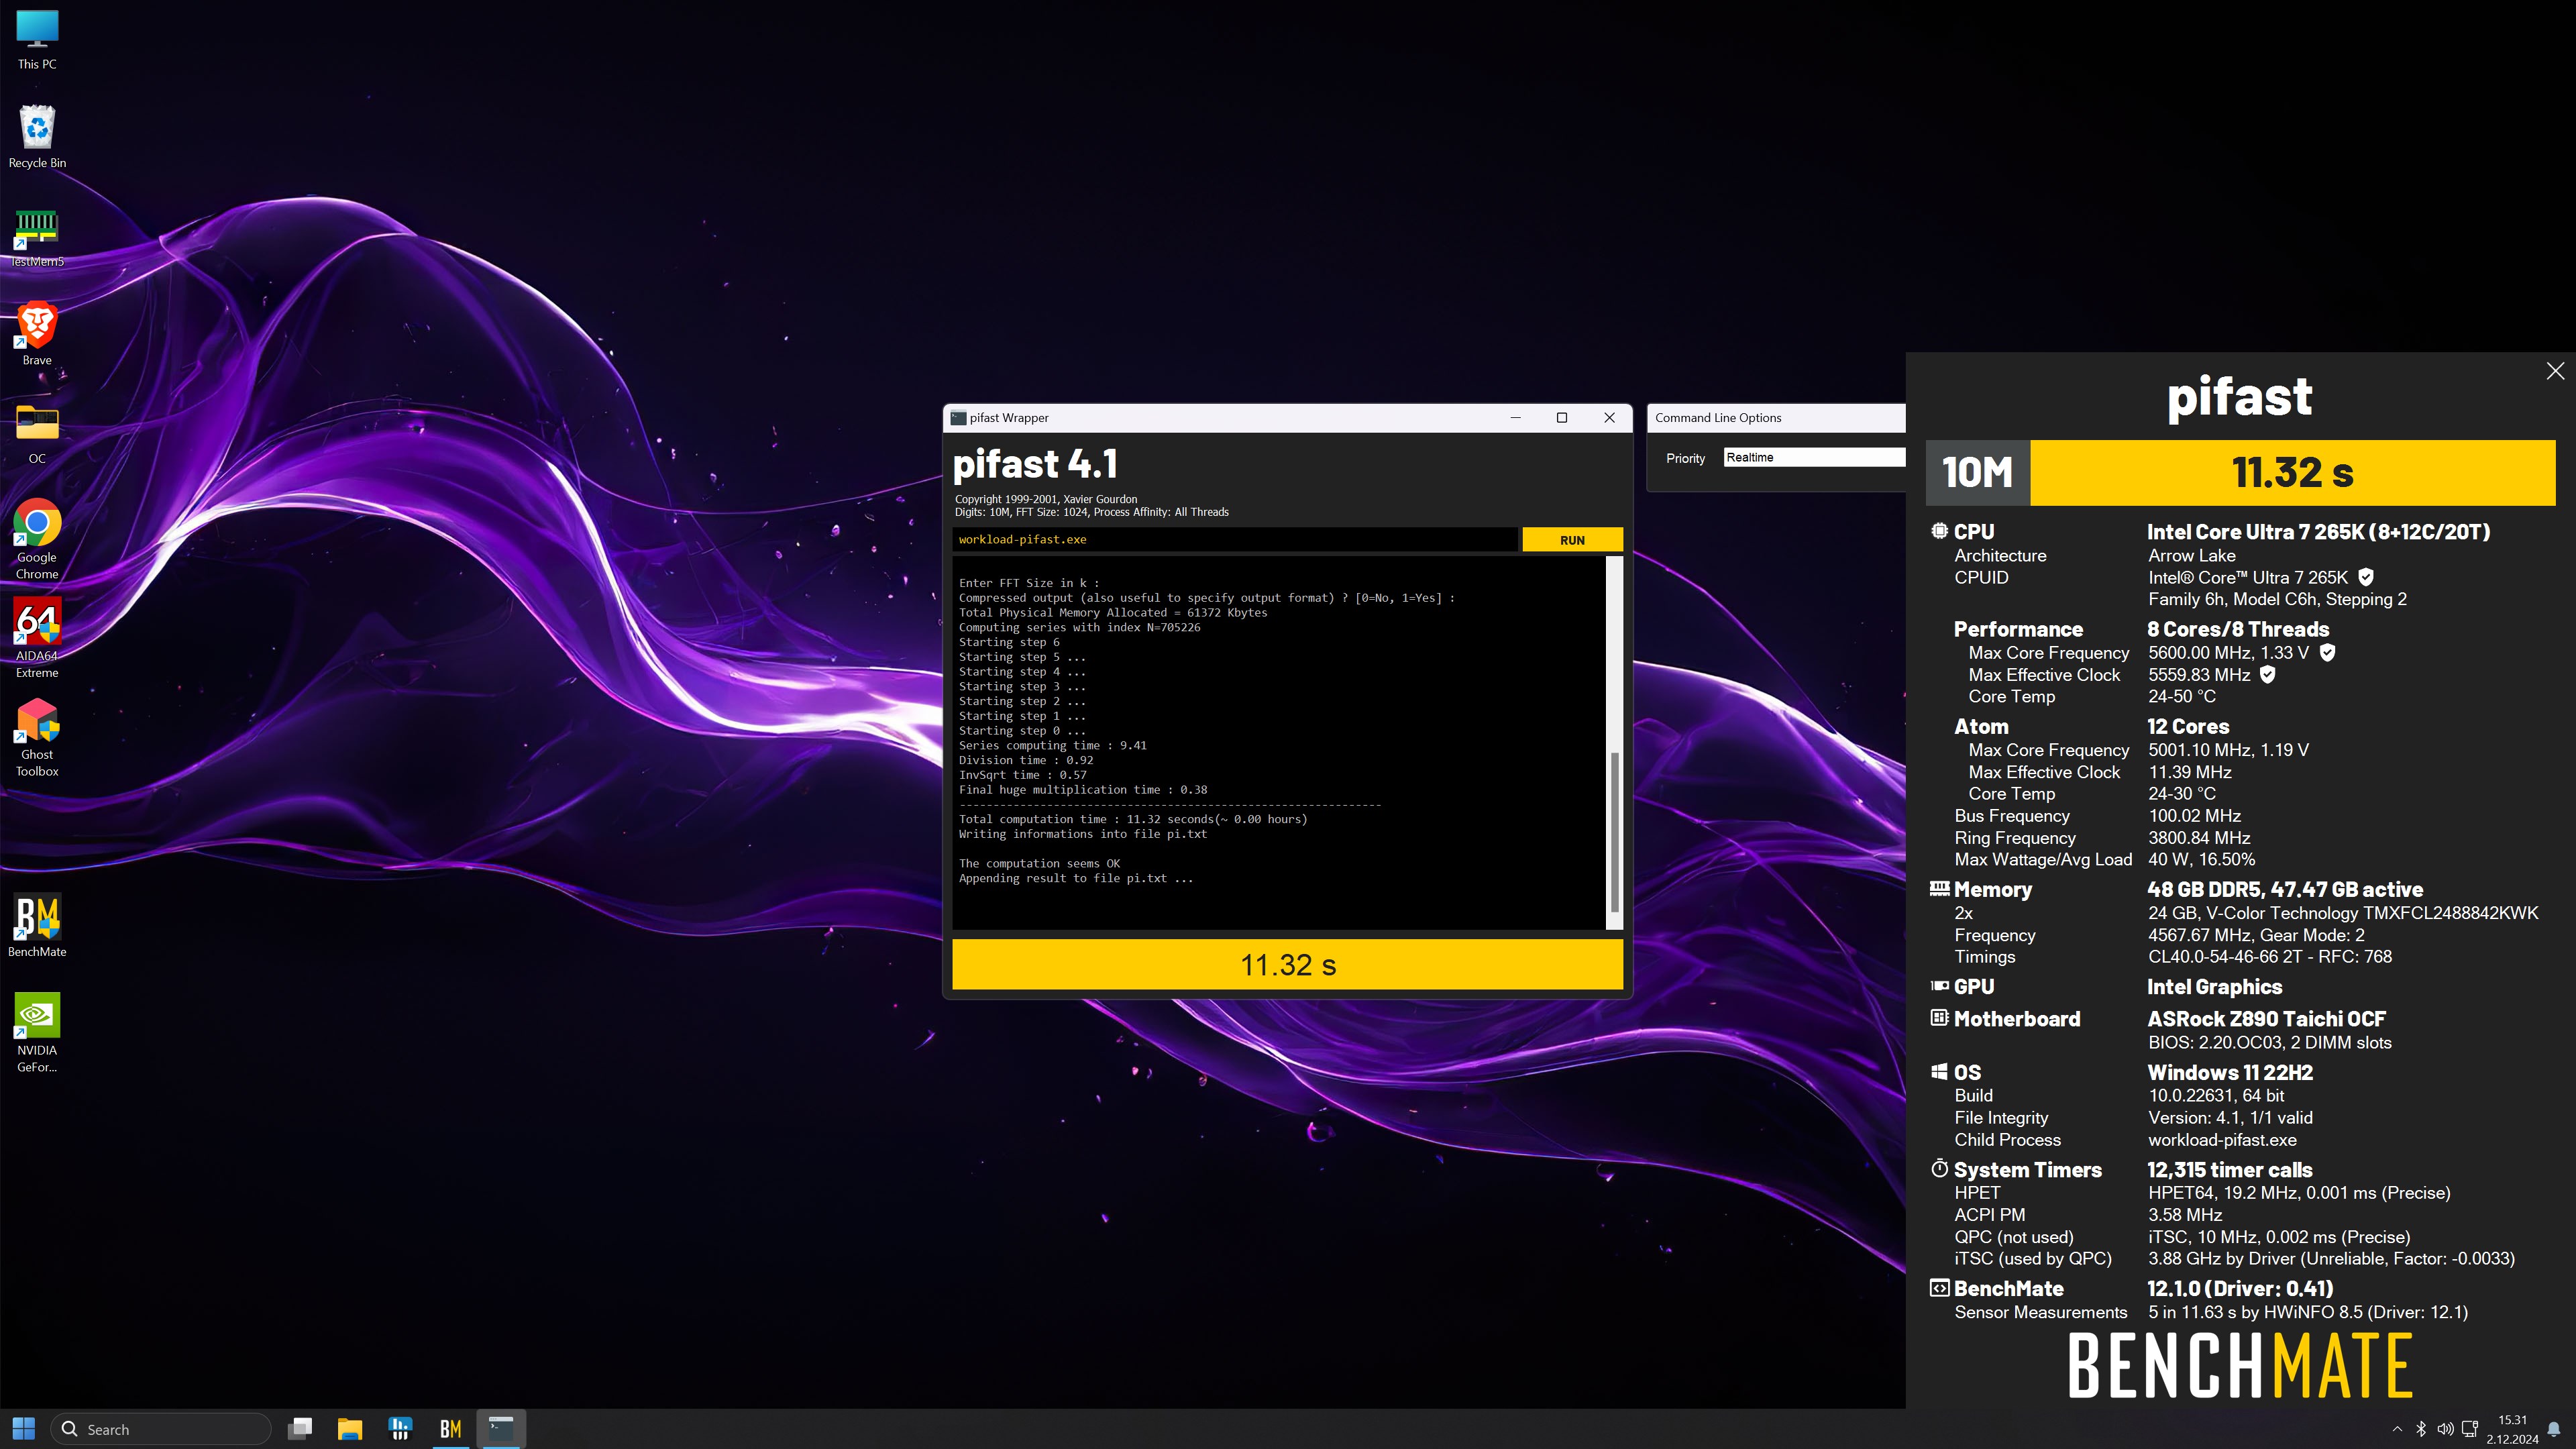This screenshot has height=1449, width=2576.
Task: Click the GPU section icon
Action: click(1939, 986)
